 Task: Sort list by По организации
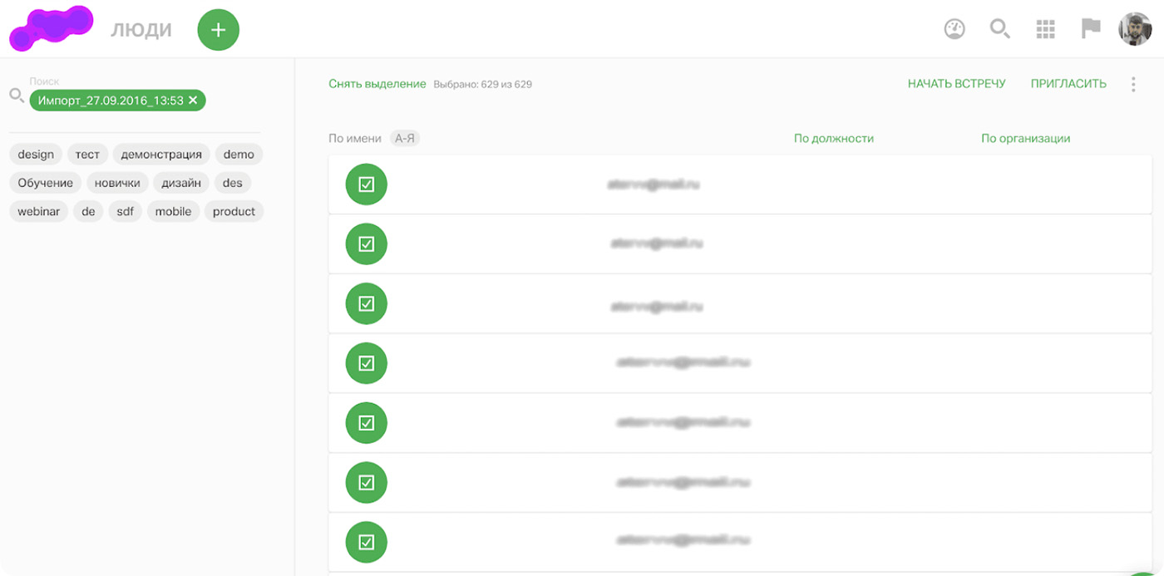click(x=1025, y=139)
